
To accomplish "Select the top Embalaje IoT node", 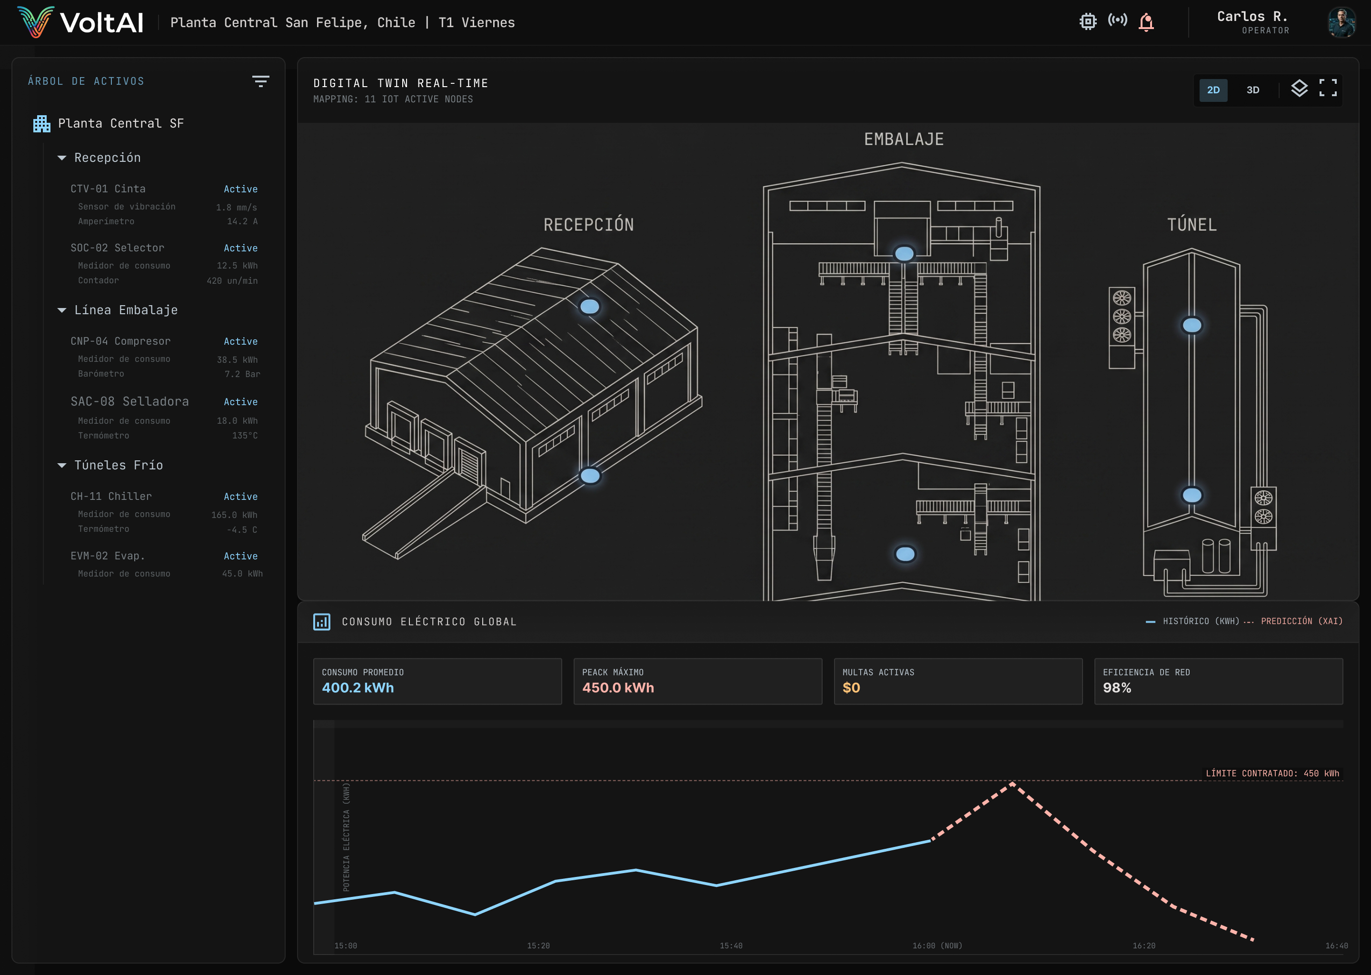I will click(904, 254).
